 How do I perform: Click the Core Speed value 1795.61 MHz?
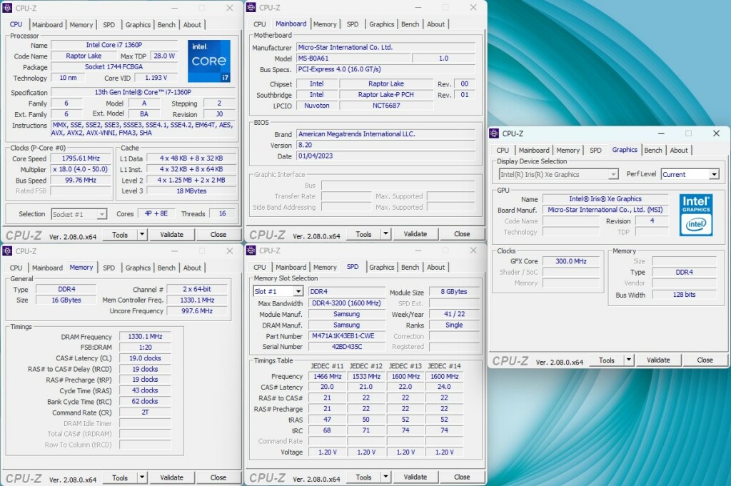81,158
